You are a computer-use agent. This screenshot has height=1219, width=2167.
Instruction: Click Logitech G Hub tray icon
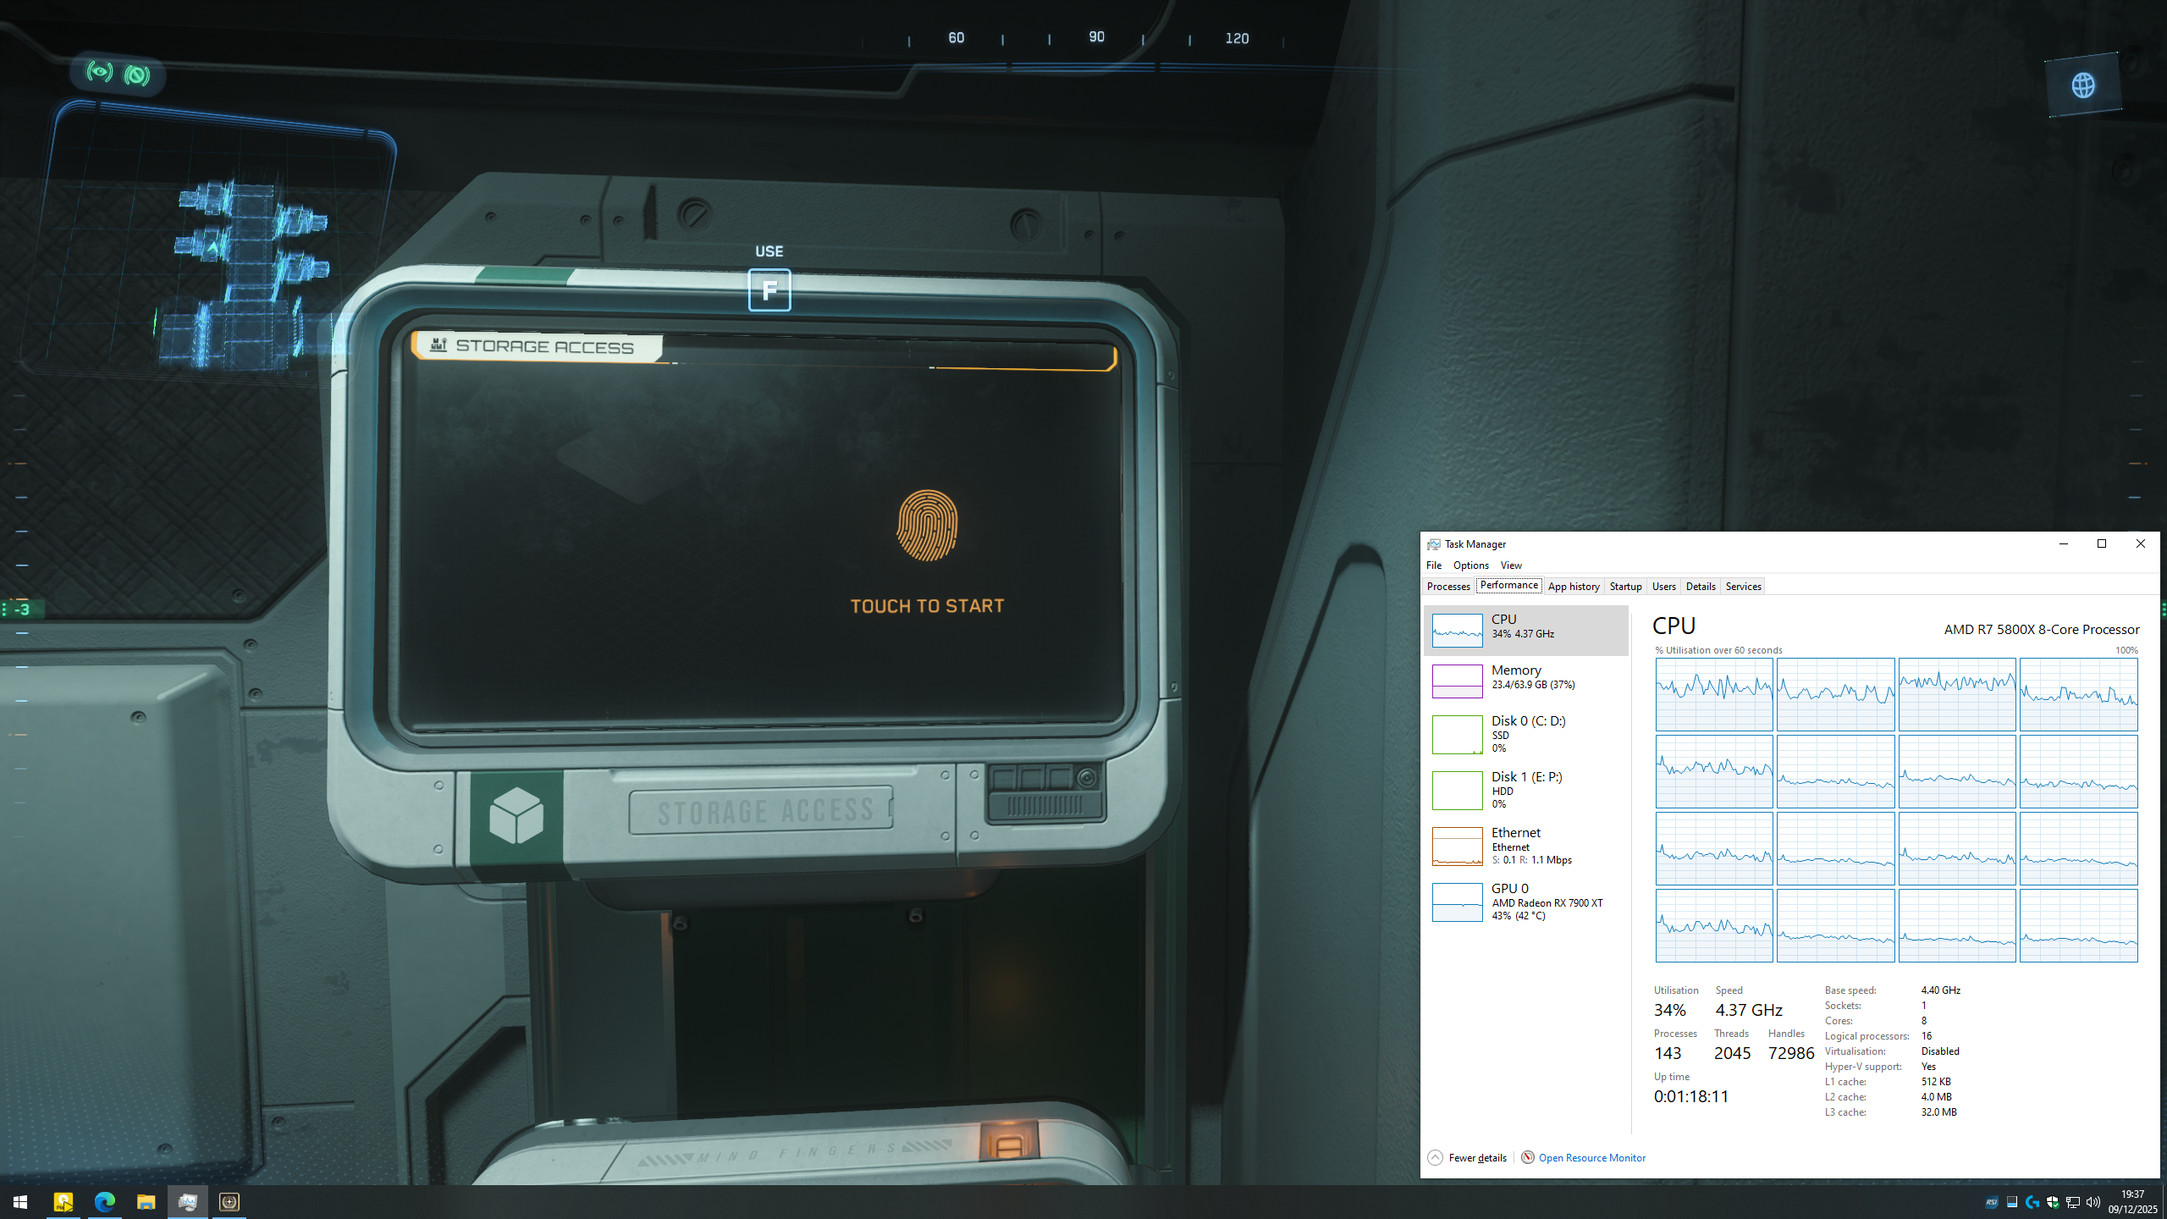[2032, 1202]
